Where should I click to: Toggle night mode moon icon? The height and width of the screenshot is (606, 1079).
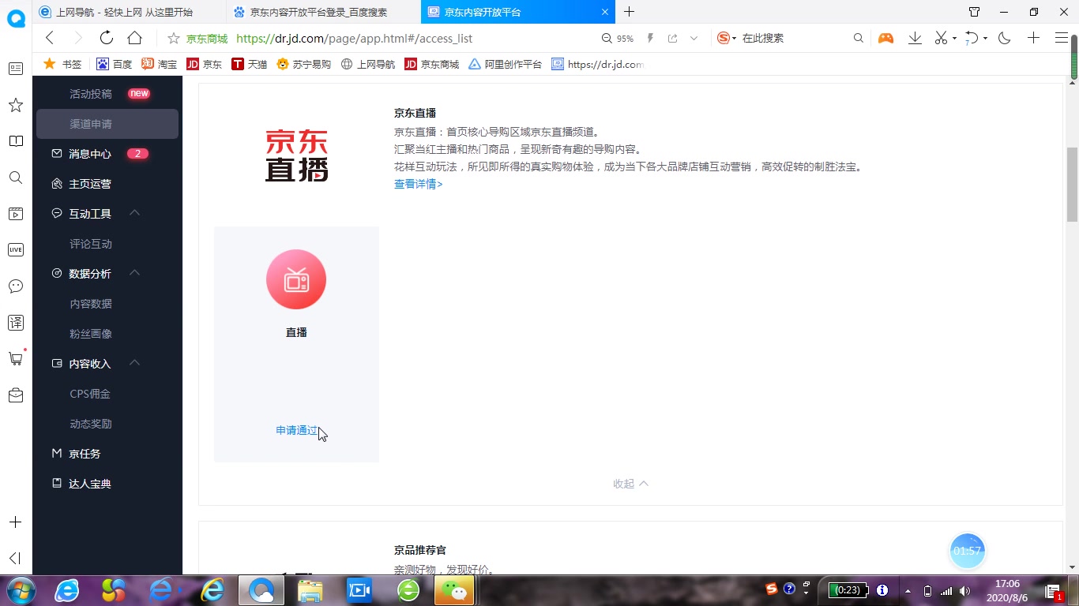[1005, 38]
